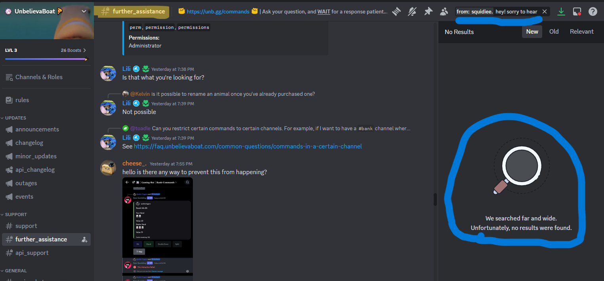The image size is (604, 281).
Task: Click the outages megaphone icon
Action: point(9,183)
